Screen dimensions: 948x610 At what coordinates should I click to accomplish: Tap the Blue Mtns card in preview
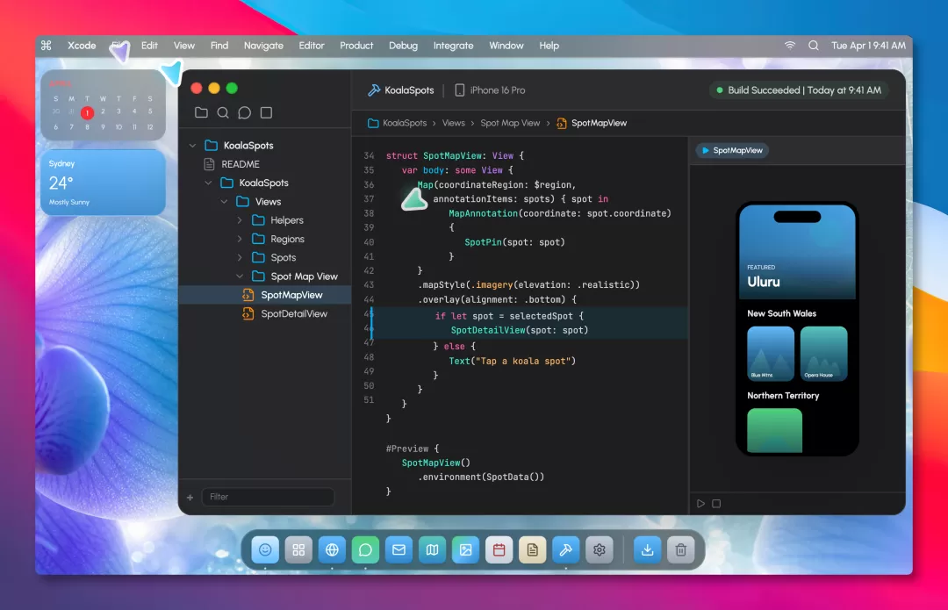pos(771,354)
